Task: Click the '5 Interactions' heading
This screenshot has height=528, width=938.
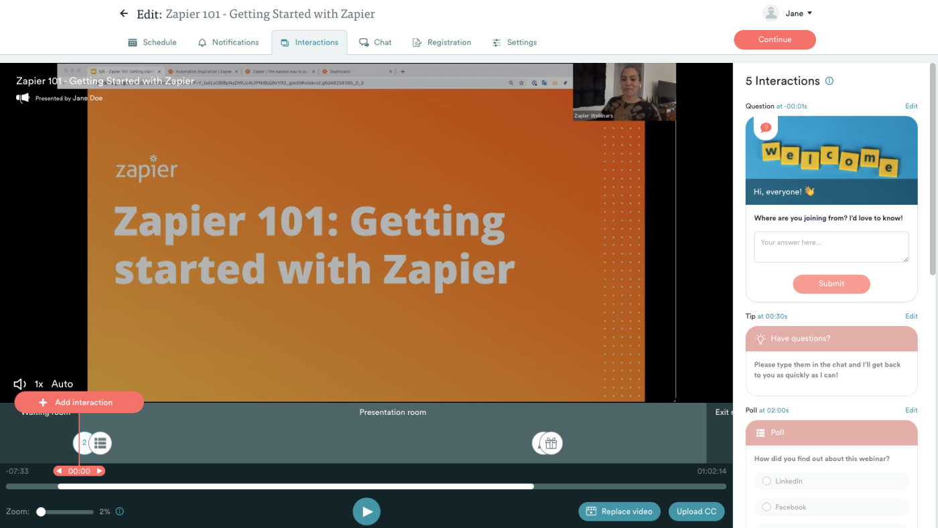Action: coord(783,81)
